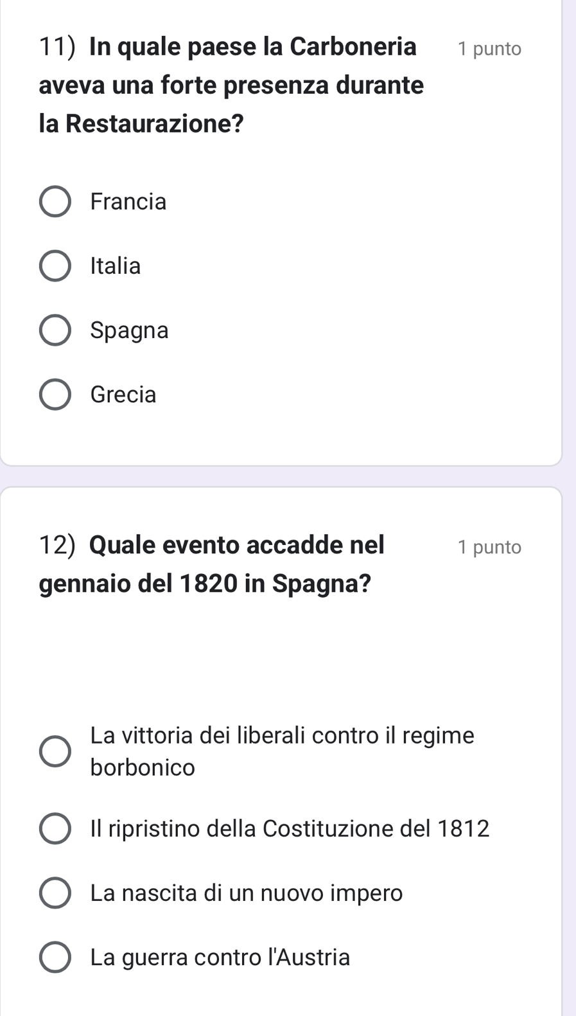The height and width of the screenshot is (1016, 576).
Task: Pick the Grecia radio button
Action: tap(55, 395)
